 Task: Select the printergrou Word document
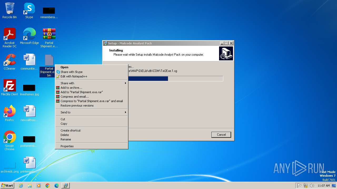29,165
